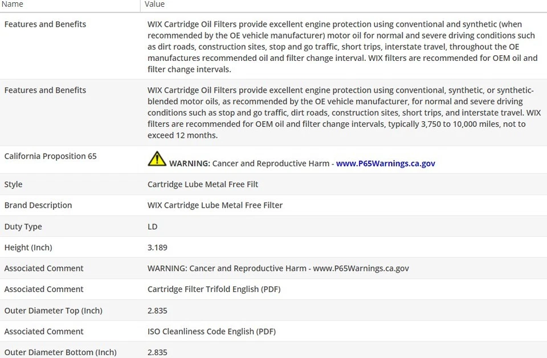Select the Outer Diameter Top value 2.835
Viewport: 547px width, 358px height.
coord(157,311)
